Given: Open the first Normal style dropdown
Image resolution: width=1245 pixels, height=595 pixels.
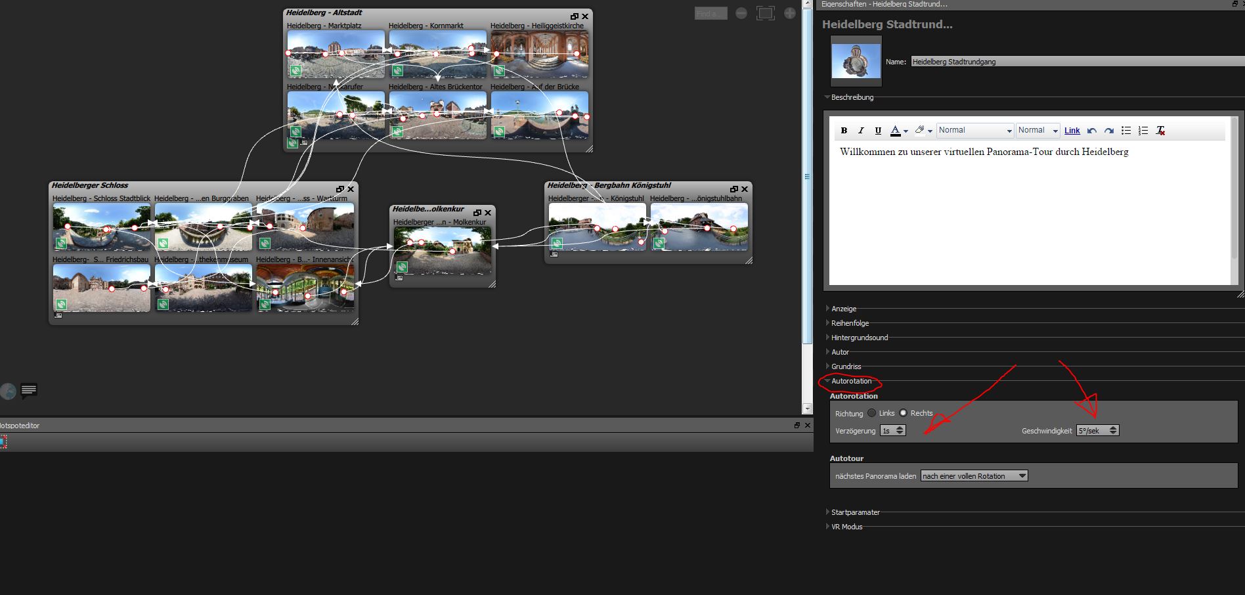Looking at the screenshot, I should coord(974,131).
